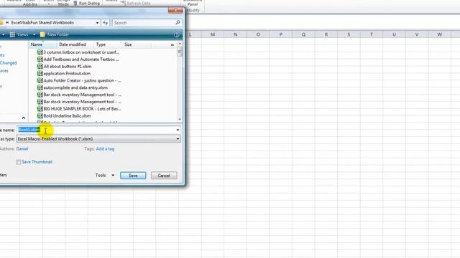The image size is (460, 258).
Task: Open the Views icon in dialog toolbar
Action: tap(12, 34)
